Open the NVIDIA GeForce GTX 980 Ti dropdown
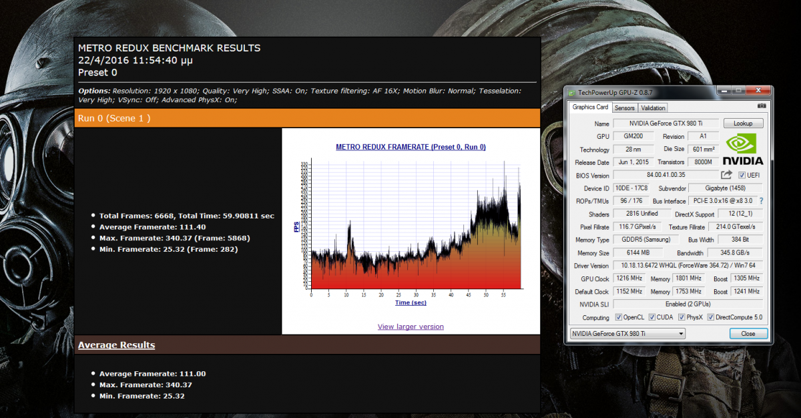The width and height of the screenshot is (801, 418). coord(627,333)
